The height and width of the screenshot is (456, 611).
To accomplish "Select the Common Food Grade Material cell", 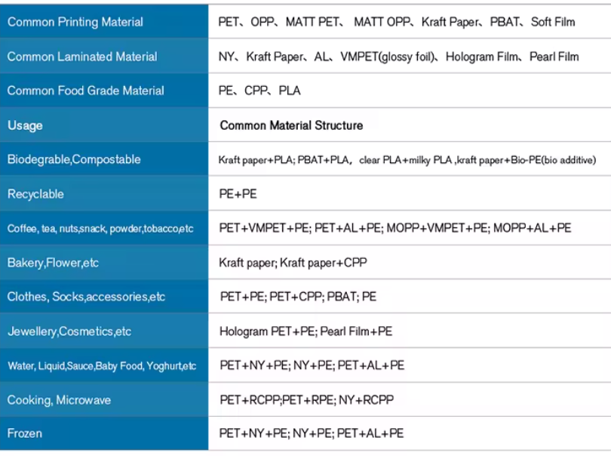I will tap(85, 91).
